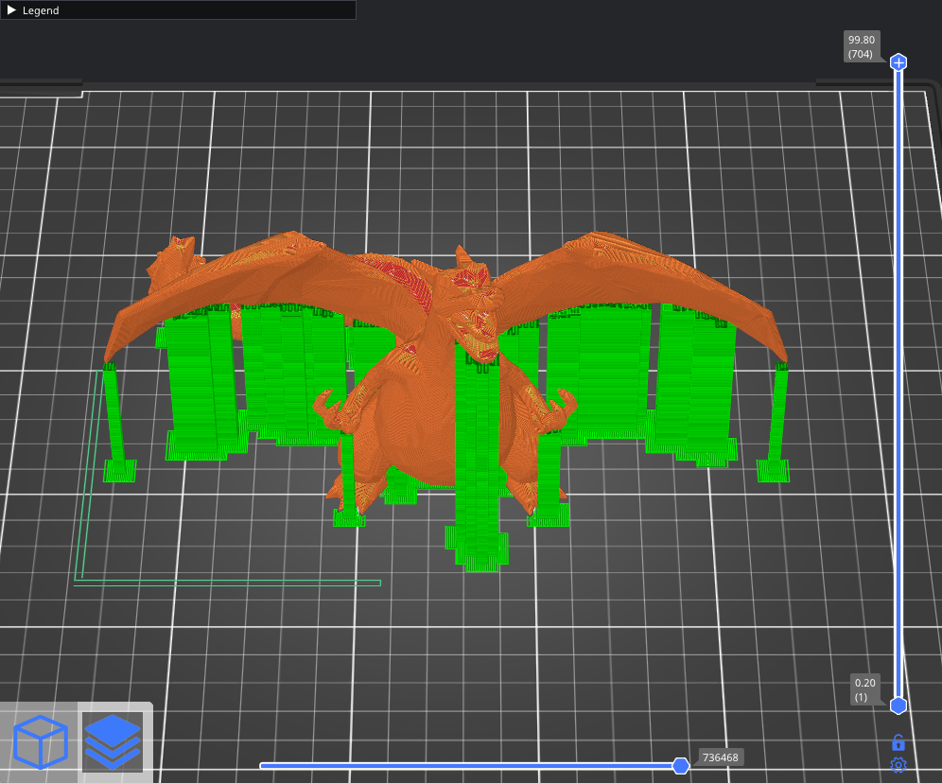Screen dimensions: 942x783
Task: Click the thin green support under left wingtip
Action: [x=113, y=416]
